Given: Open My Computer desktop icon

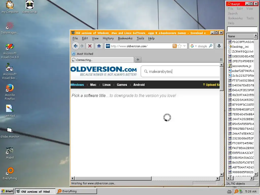Looking at the screenshot, I should [x=10, y=7].
